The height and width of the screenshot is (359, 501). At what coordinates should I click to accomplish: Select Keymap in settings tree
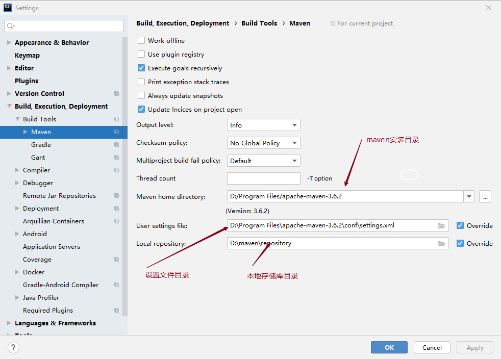click(x=27, y=55)
